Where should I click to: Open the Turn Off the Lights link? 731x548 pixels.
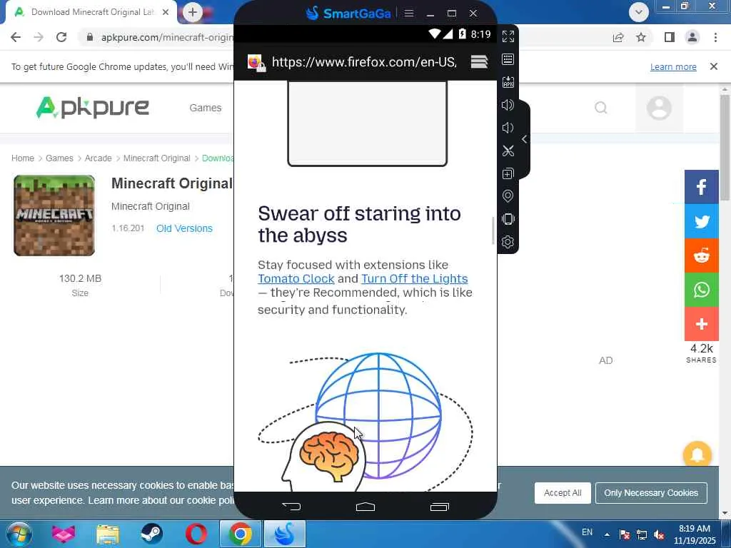[x=415, y=279]
